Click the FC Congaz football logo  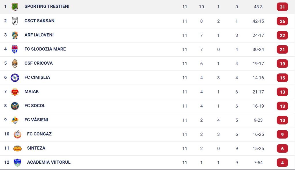17,134
